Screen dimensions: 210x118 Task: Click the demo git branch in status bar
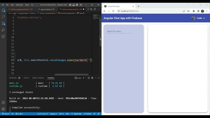[x=6, y=114]
